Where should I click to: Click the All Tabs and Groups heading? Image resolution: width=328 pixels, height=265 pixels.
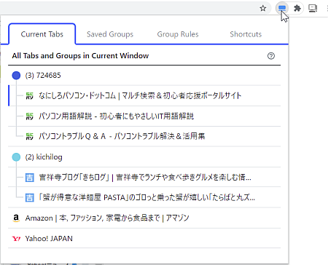[x=80, y=56]
